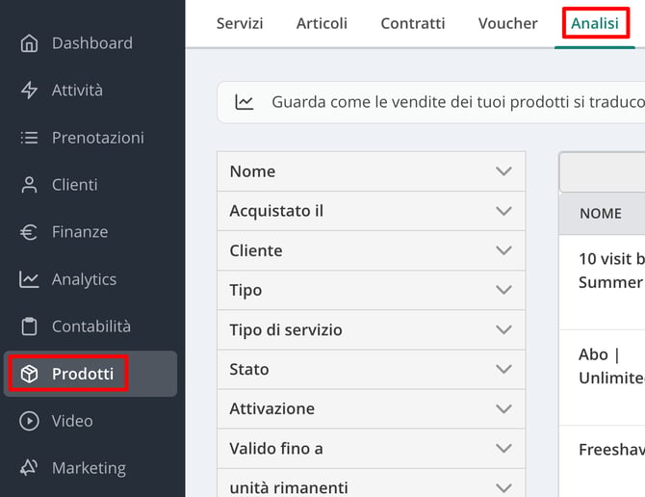Open the Tipo di servizio filter

tap(371, 330)
